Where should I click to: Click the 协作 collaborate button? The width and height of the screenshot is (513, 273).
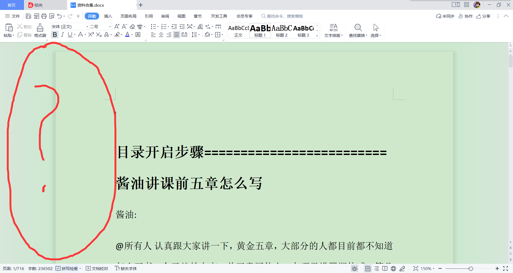(x=465, y=16)
